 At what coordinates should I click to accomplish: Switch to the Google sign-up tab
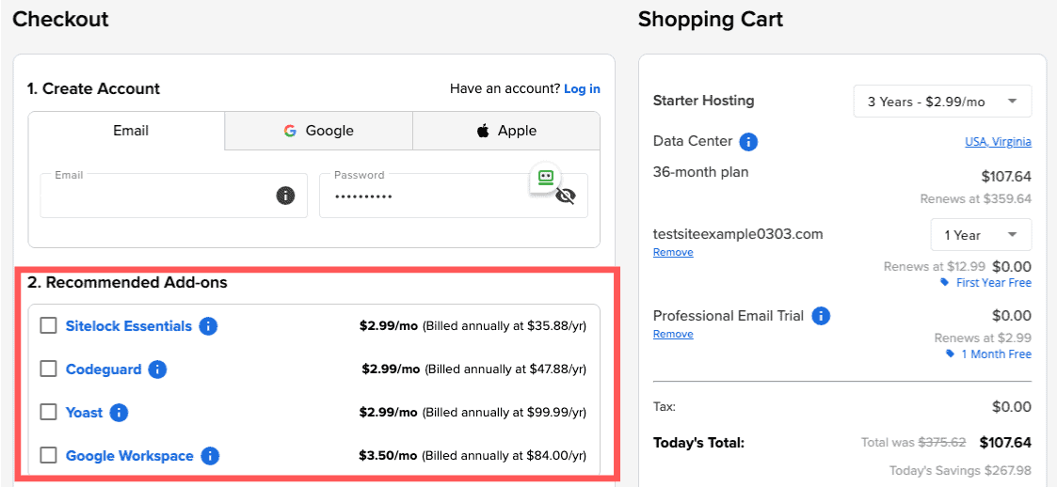pyautogui.click(x=318, y=131)
